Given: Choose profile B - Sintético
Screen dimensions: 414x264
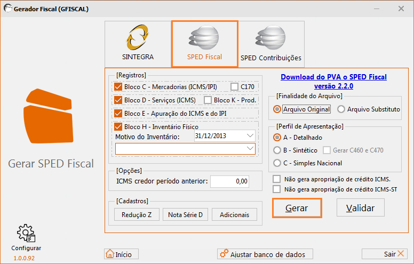Looking at the screenshot, I should pos(277,150).
